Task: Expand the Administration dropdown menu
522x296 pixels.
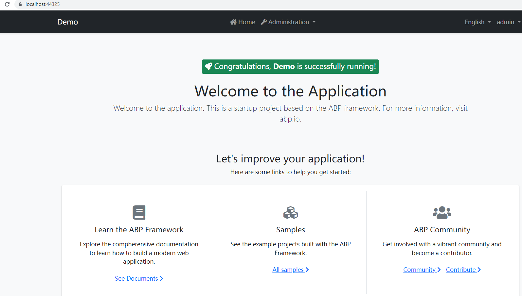Action: (289, 22)
